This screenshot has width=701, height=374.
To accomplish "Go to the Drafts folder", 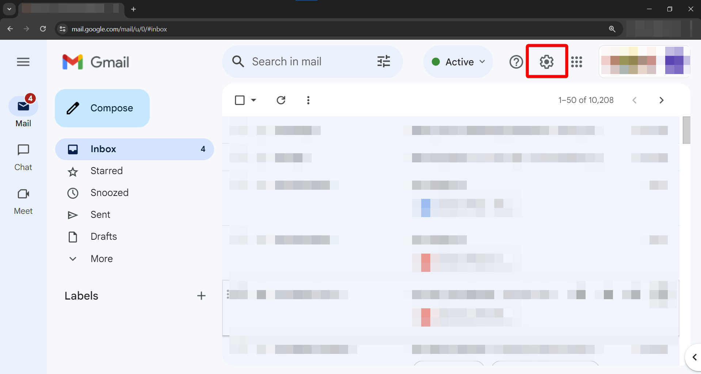I will (x=104, y=236).
